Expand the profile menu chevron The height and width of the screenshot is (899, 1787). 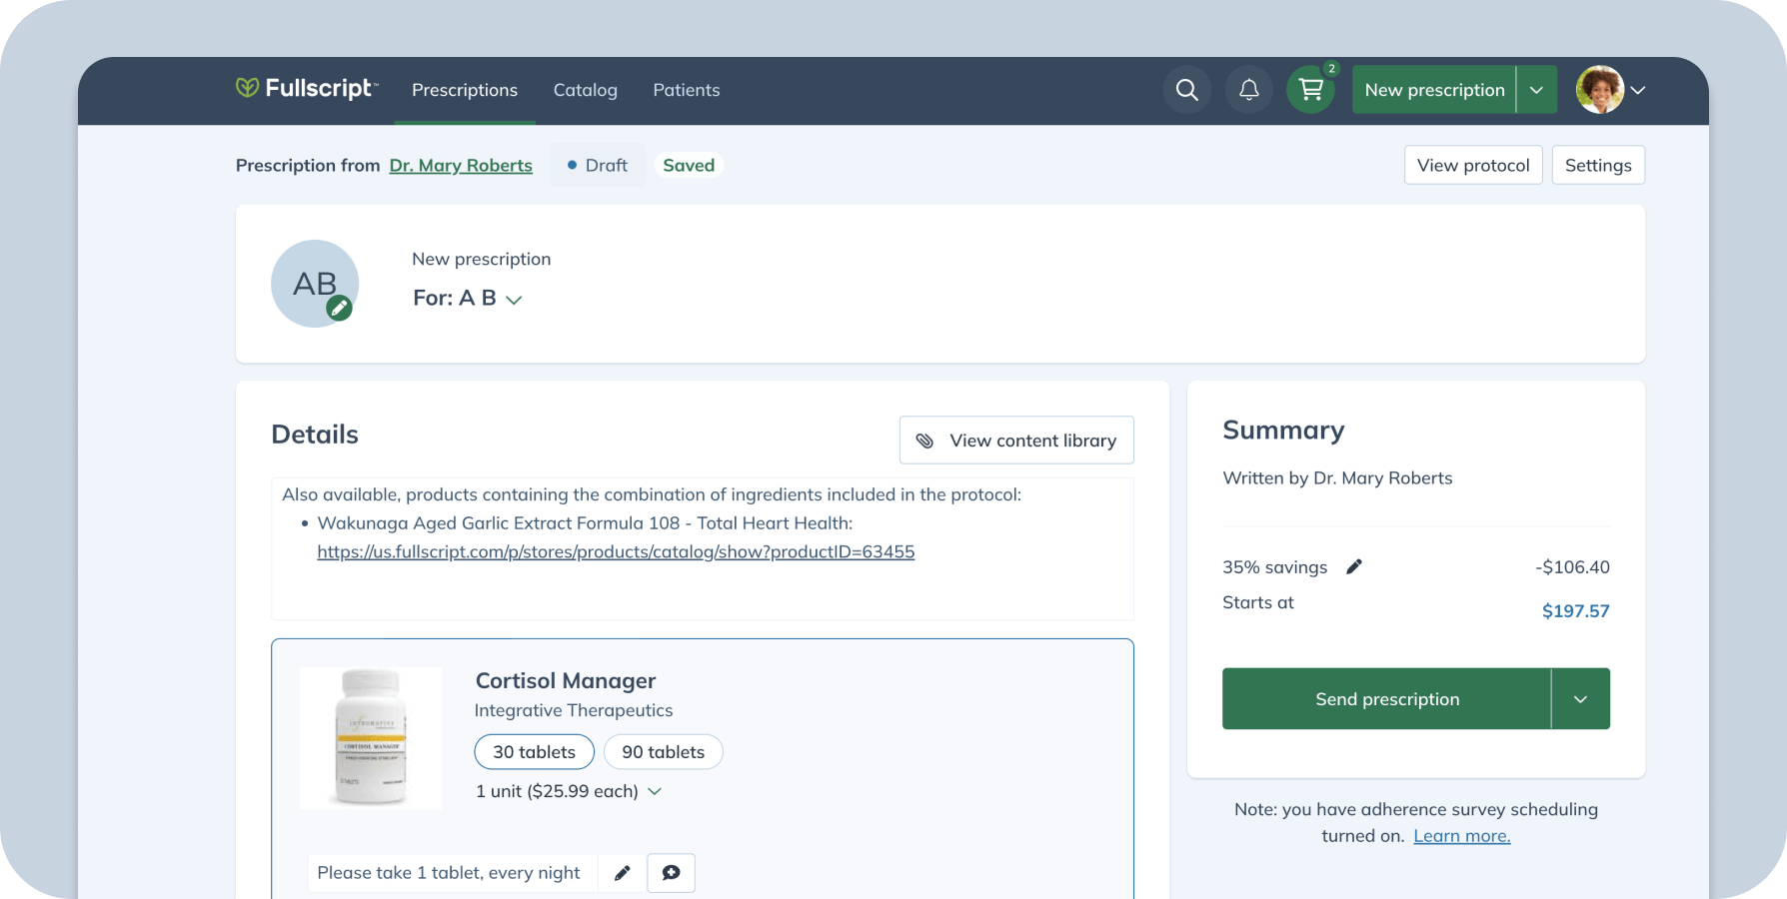pyautogui.click(x=1637, y=90)
